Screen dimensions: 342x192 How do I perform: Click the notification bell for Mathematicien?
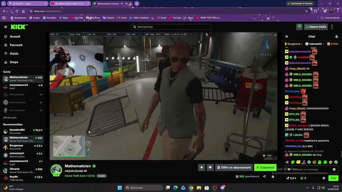202,167
